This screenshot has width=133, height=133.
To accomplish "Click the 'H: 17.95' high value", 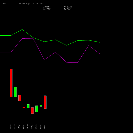I will point(68,7).
